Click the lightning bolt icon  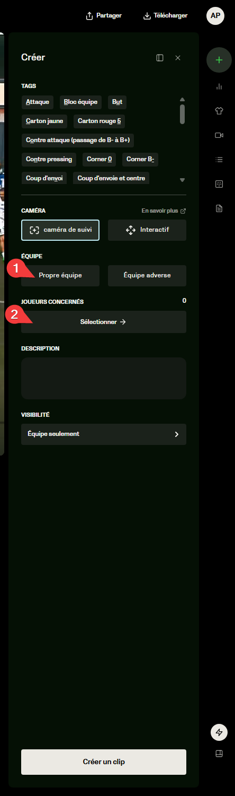pyautogui.click(x=219, y=732)
